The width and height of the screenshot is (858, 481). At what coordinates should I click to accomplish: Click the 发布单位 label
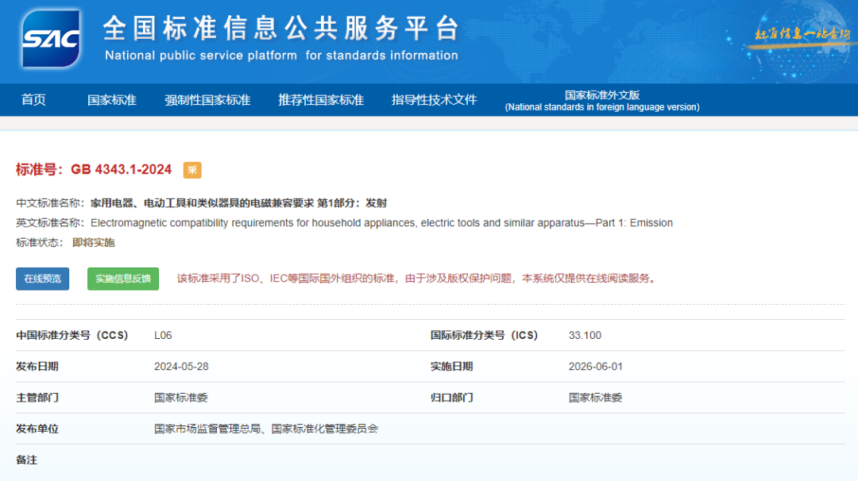point(37,429)
